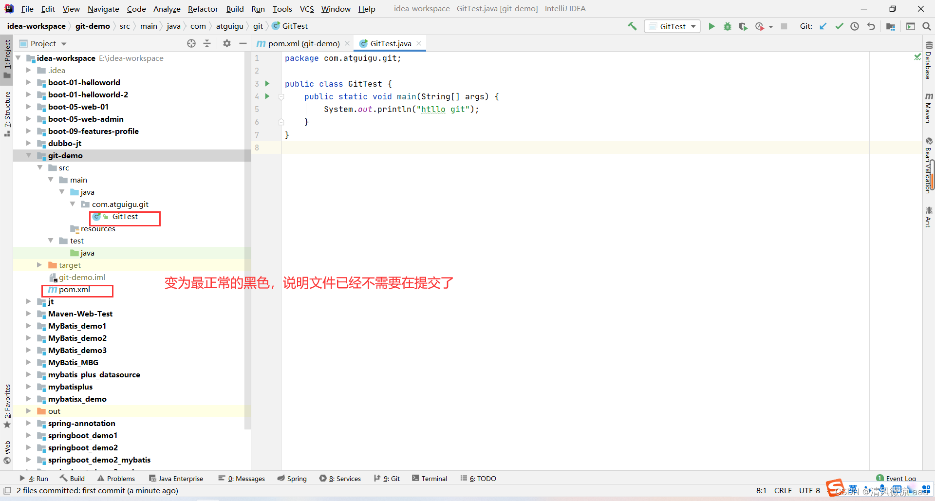Click the editor inspection checkmark indicator

pyautogui.click(x=917, y=57)
